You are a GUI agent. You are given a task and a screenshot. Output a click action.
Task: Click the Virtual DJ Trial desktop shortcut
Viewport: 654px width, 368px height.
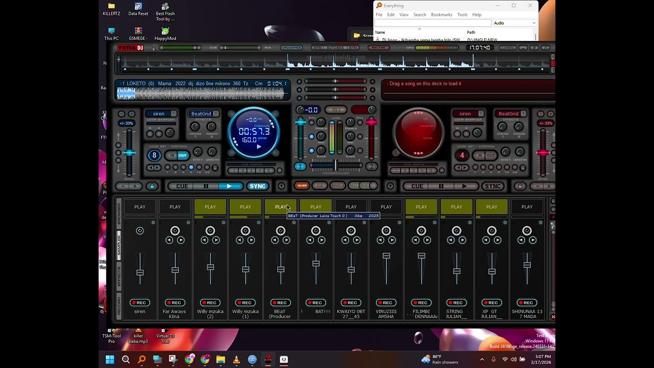click(x=165, y=337)
